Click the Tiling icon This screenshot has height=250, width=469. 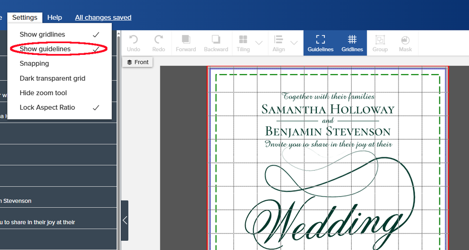243,40
